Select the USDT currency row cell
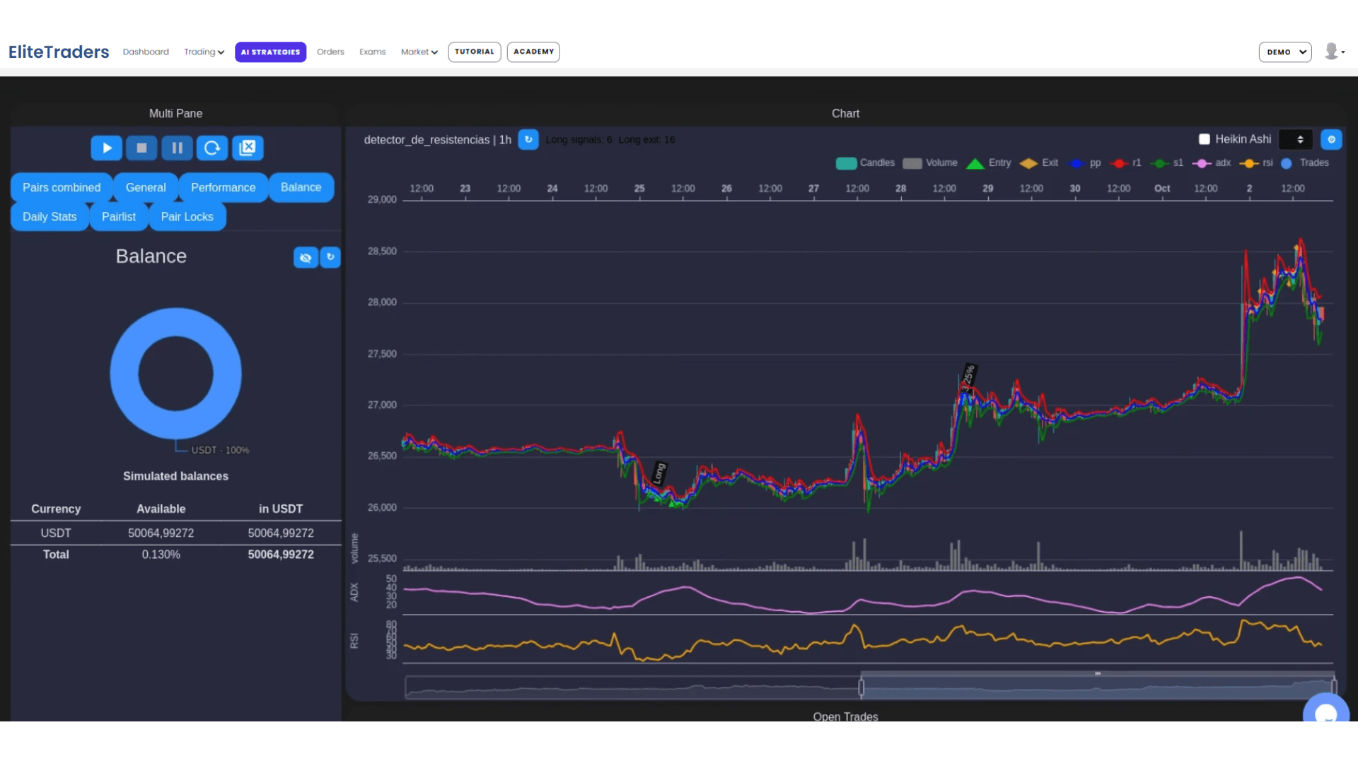This screenshot has width=1358, height=763. [x=56, y=533]
